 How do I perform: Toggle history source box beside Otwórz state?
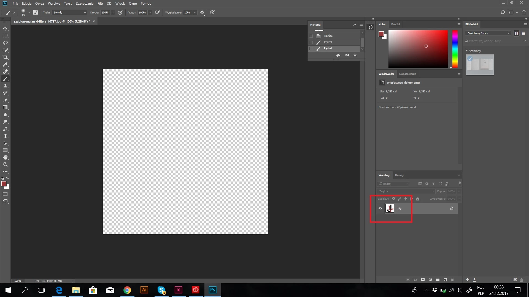pyautogui.click(x=311, y=36)
